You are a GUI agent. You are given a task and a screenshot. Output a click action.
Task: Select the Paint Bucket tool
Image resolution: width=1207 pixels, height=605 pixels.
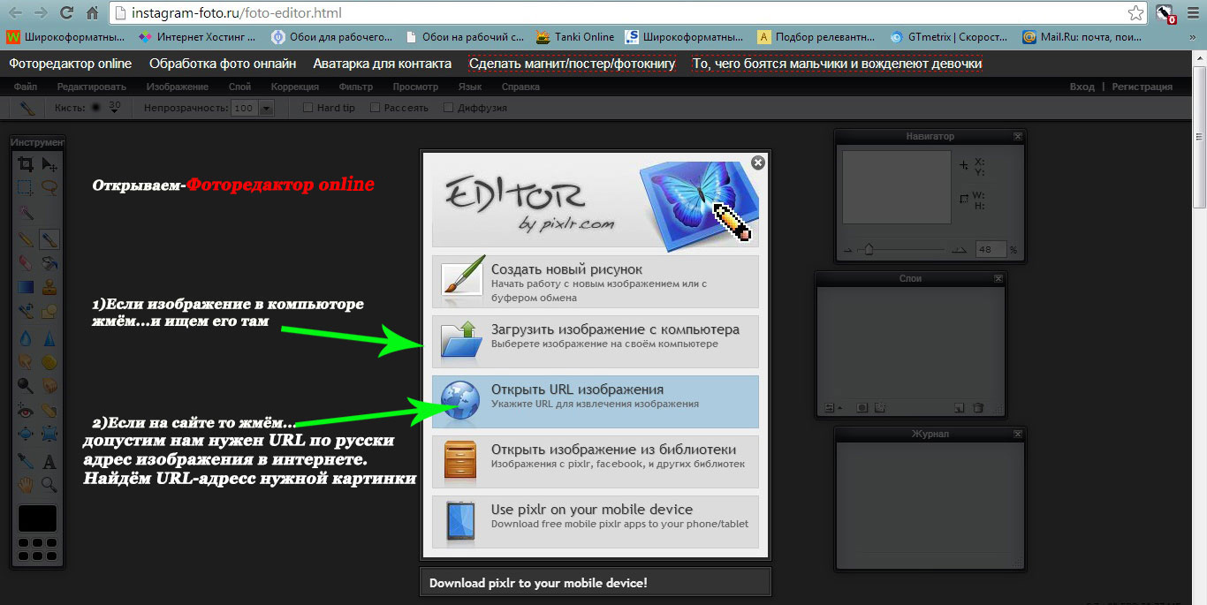coord(49,263)
